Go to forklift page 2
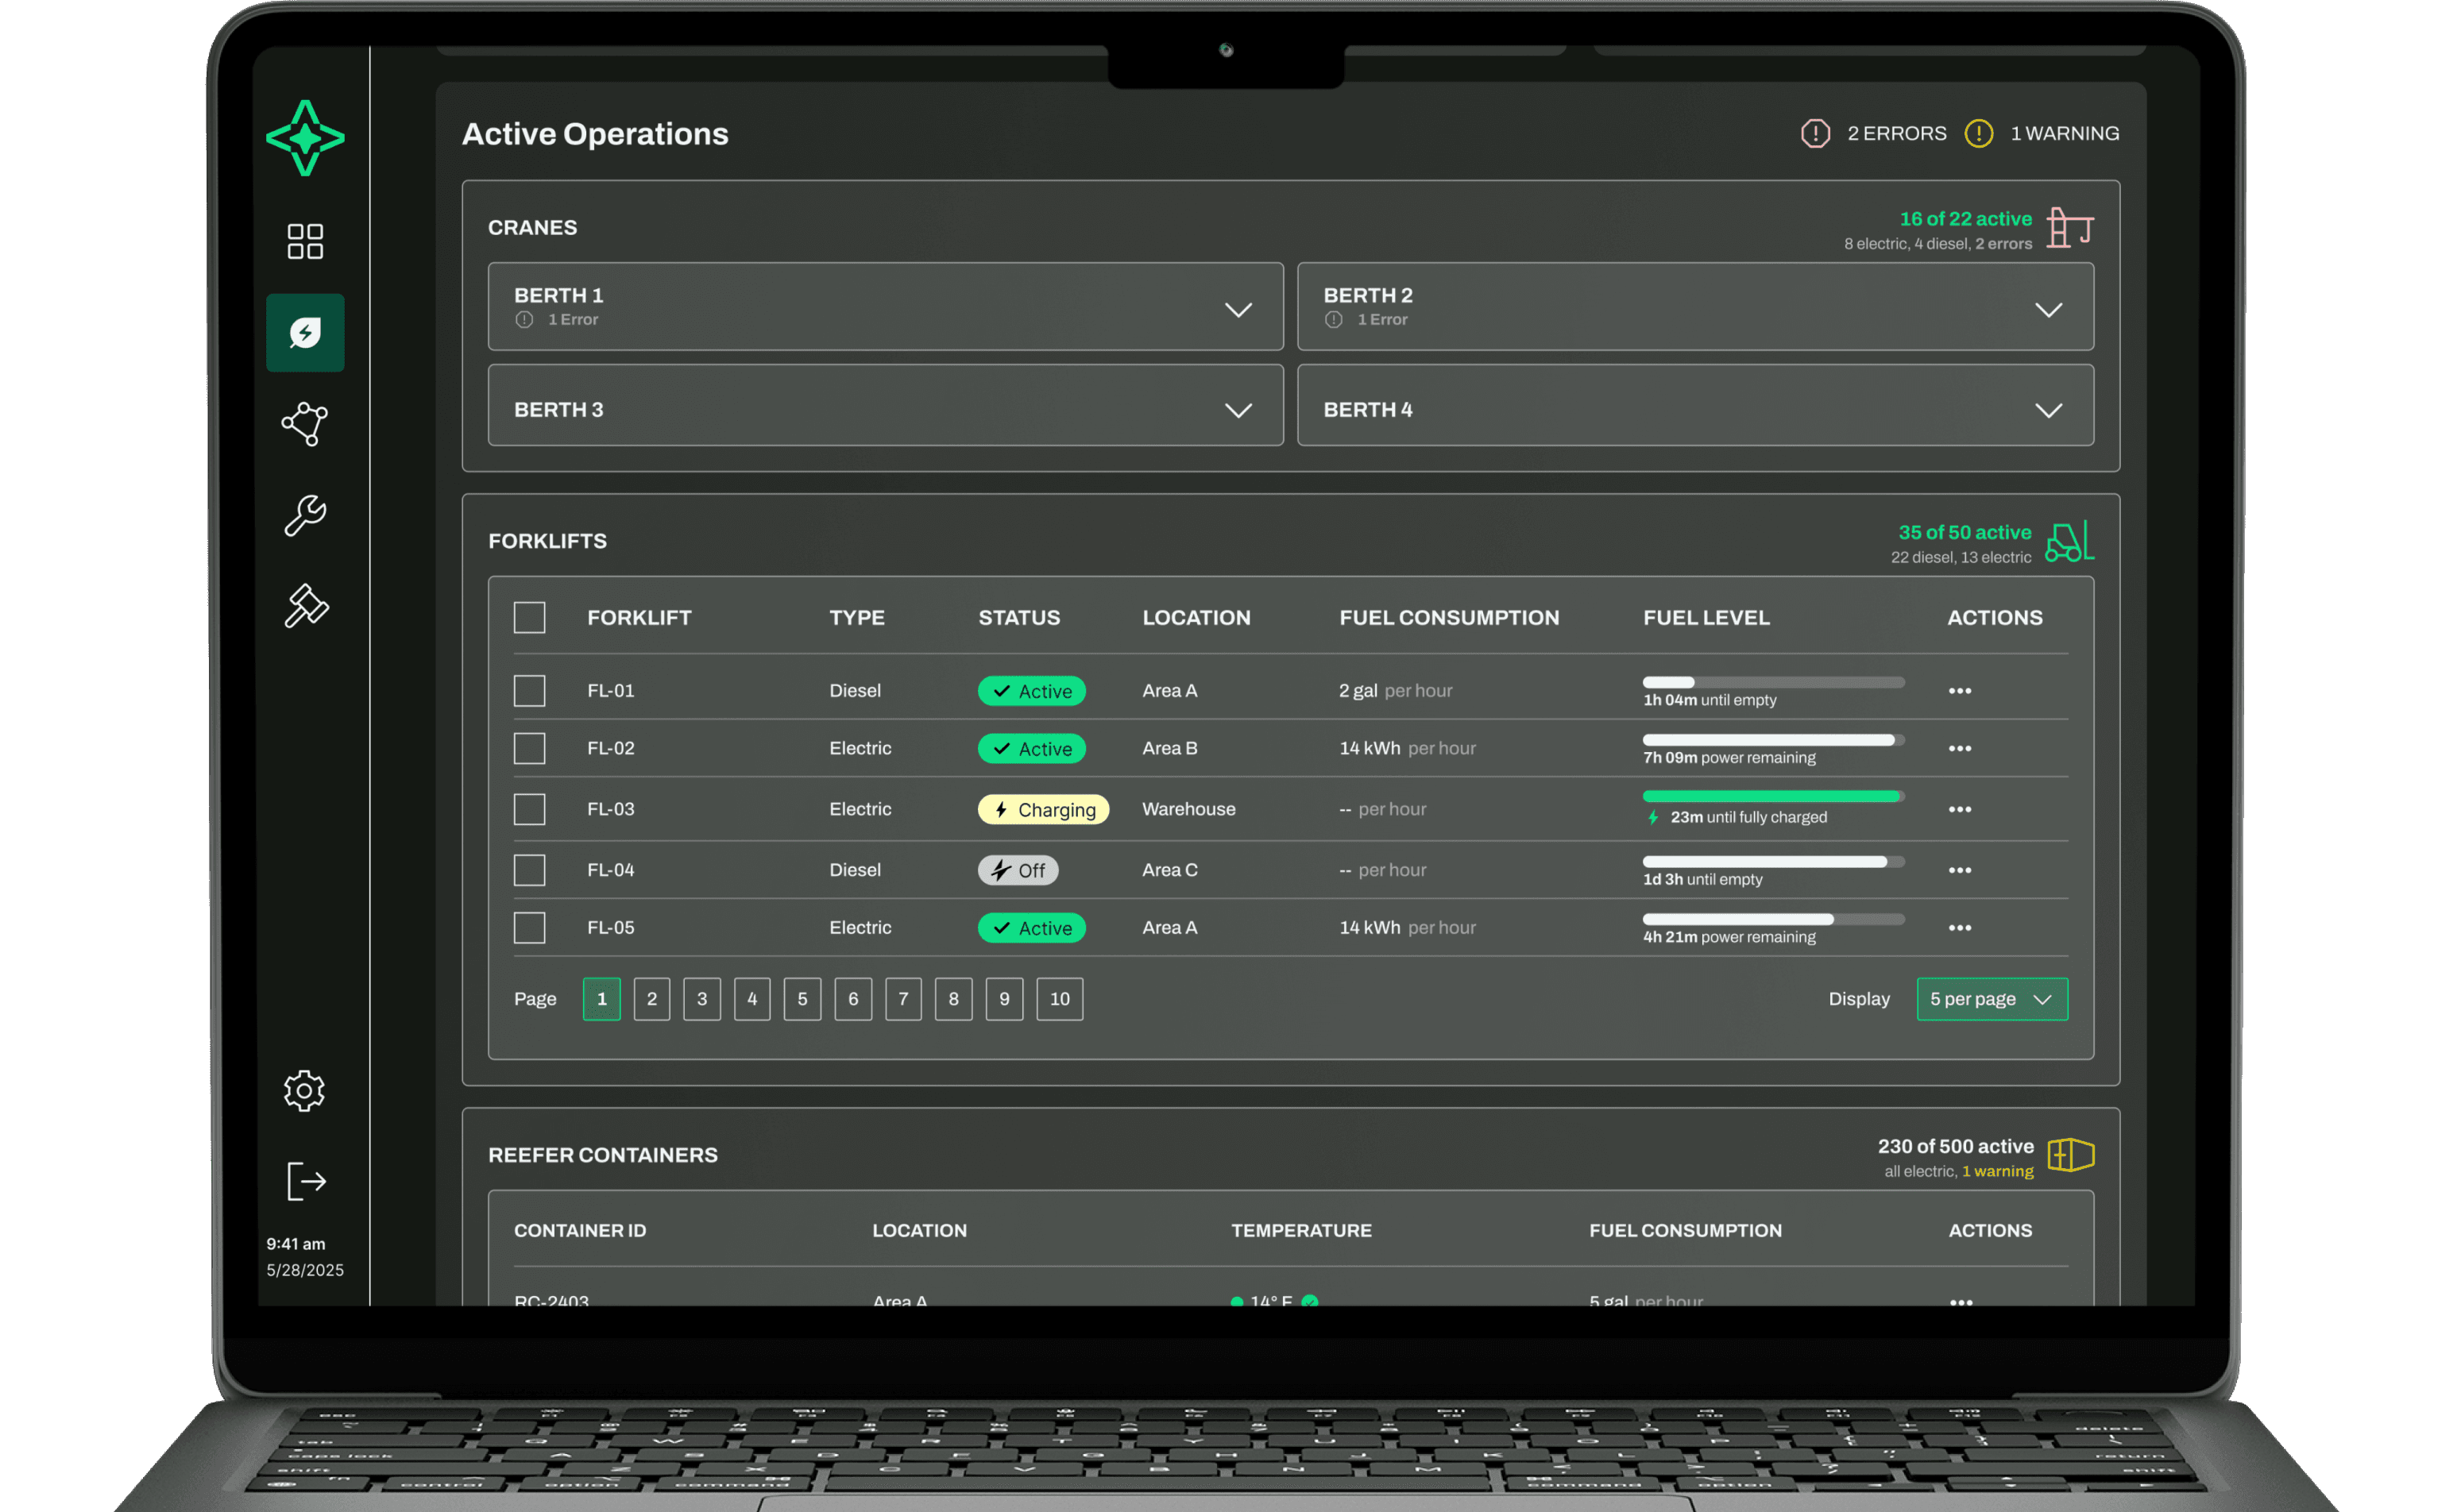 click(x=651, y=999)
